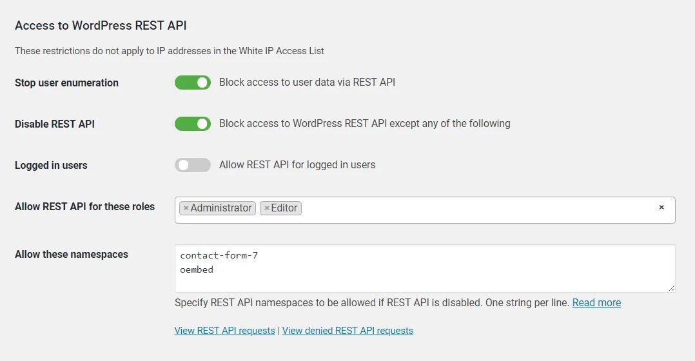Image resolution: width=695 pixels, height=361 pixels.
Task: Open View denied REST API requests link
Action: tap(347, 331)
